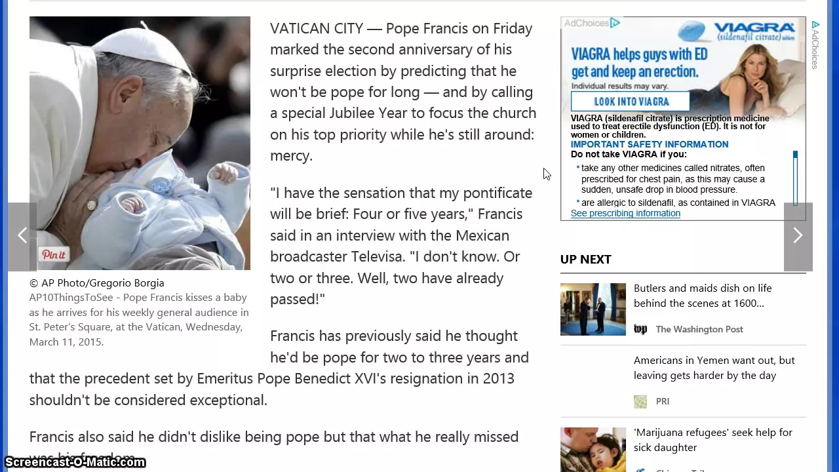Click the vertical AdChoices label beside ad

point(815,45)
